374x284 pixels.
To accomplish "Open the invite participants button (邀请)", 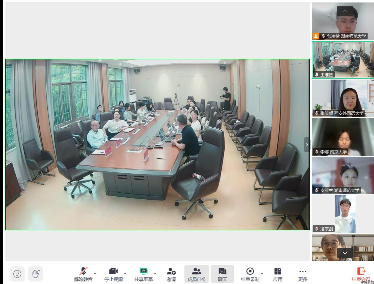I will click(171, 274).
